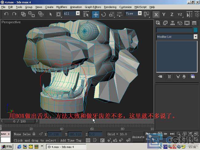Click the Undo arrow icon
The height and width of the screenshot is (150, 200).
click(x=6, y=14)
